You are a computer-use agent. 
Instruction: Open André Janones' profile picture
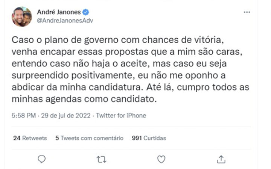click(x=22, y=17)
